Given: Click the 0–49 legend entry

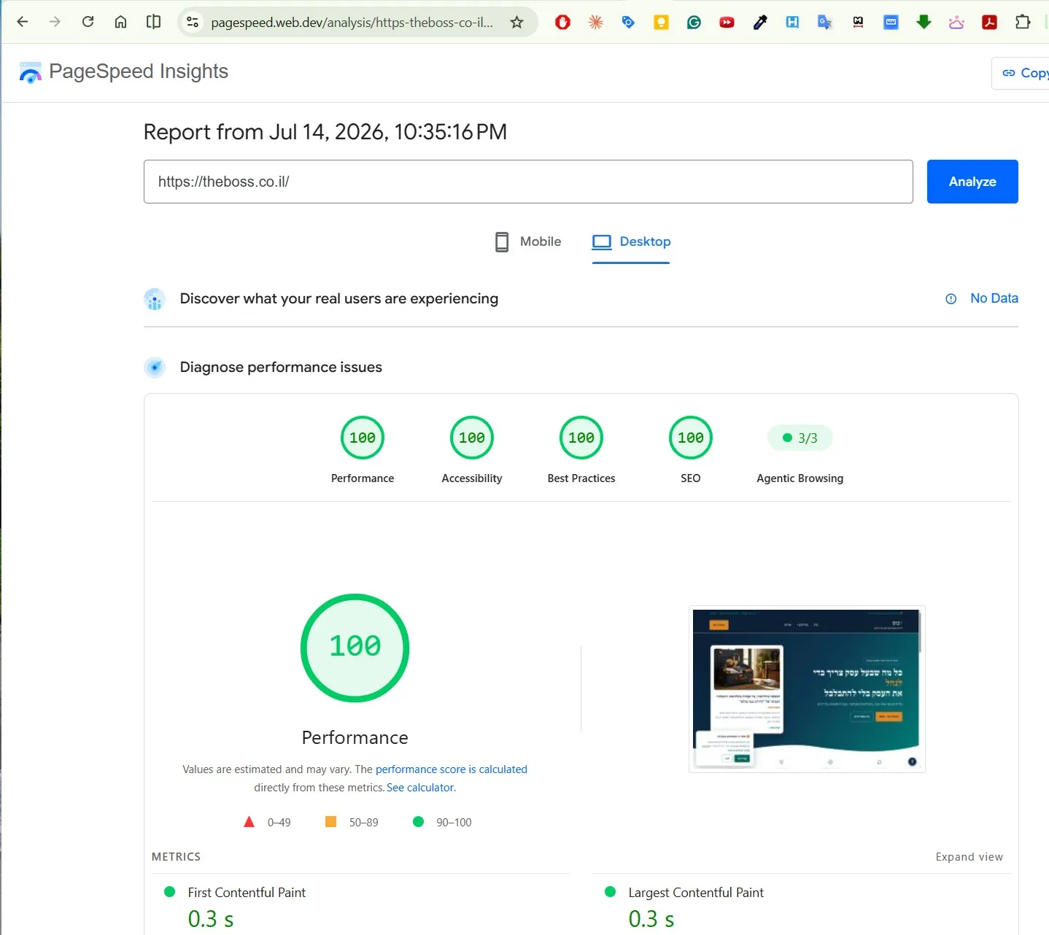Looking at the screenshot, I should (x=267, y=822).
